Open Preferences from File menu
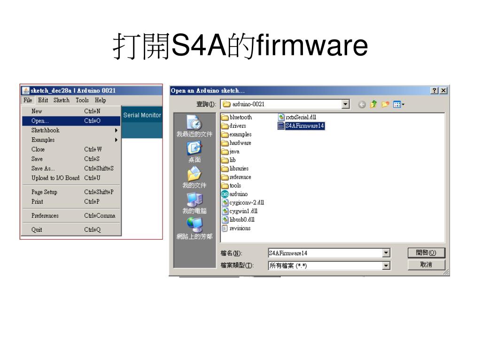The image size is (481, 361). (x=71, y=215)
